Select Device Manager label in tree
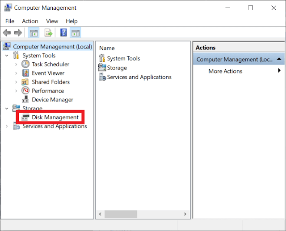The image size is (286, 231). [53, 100]
